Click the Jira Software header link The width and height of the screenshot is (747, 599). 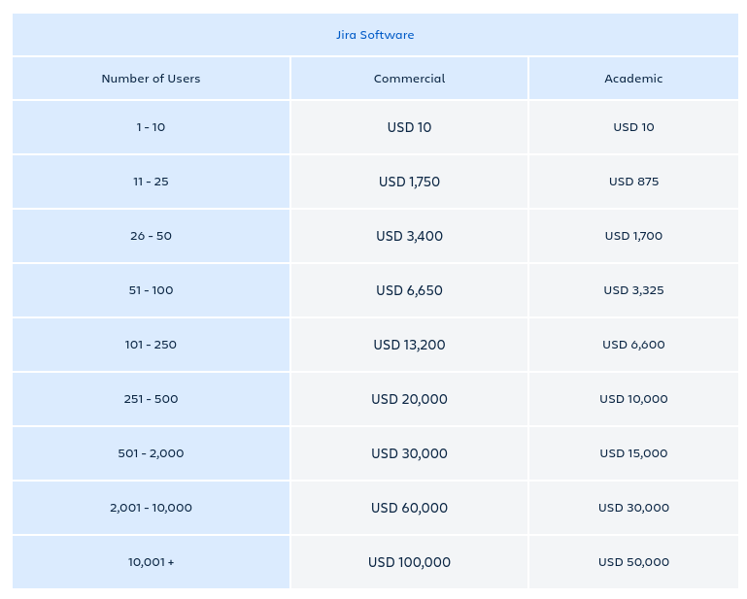pyautogui.click(x=375, y=35)
